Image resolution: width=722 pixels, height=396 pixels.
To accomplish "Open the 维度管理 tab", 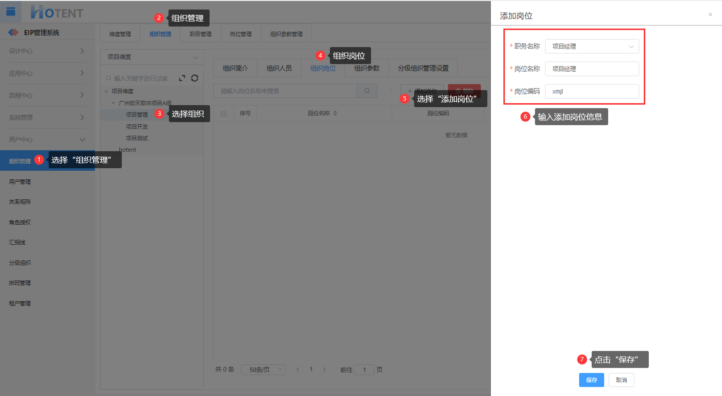I will coord(120,34).
